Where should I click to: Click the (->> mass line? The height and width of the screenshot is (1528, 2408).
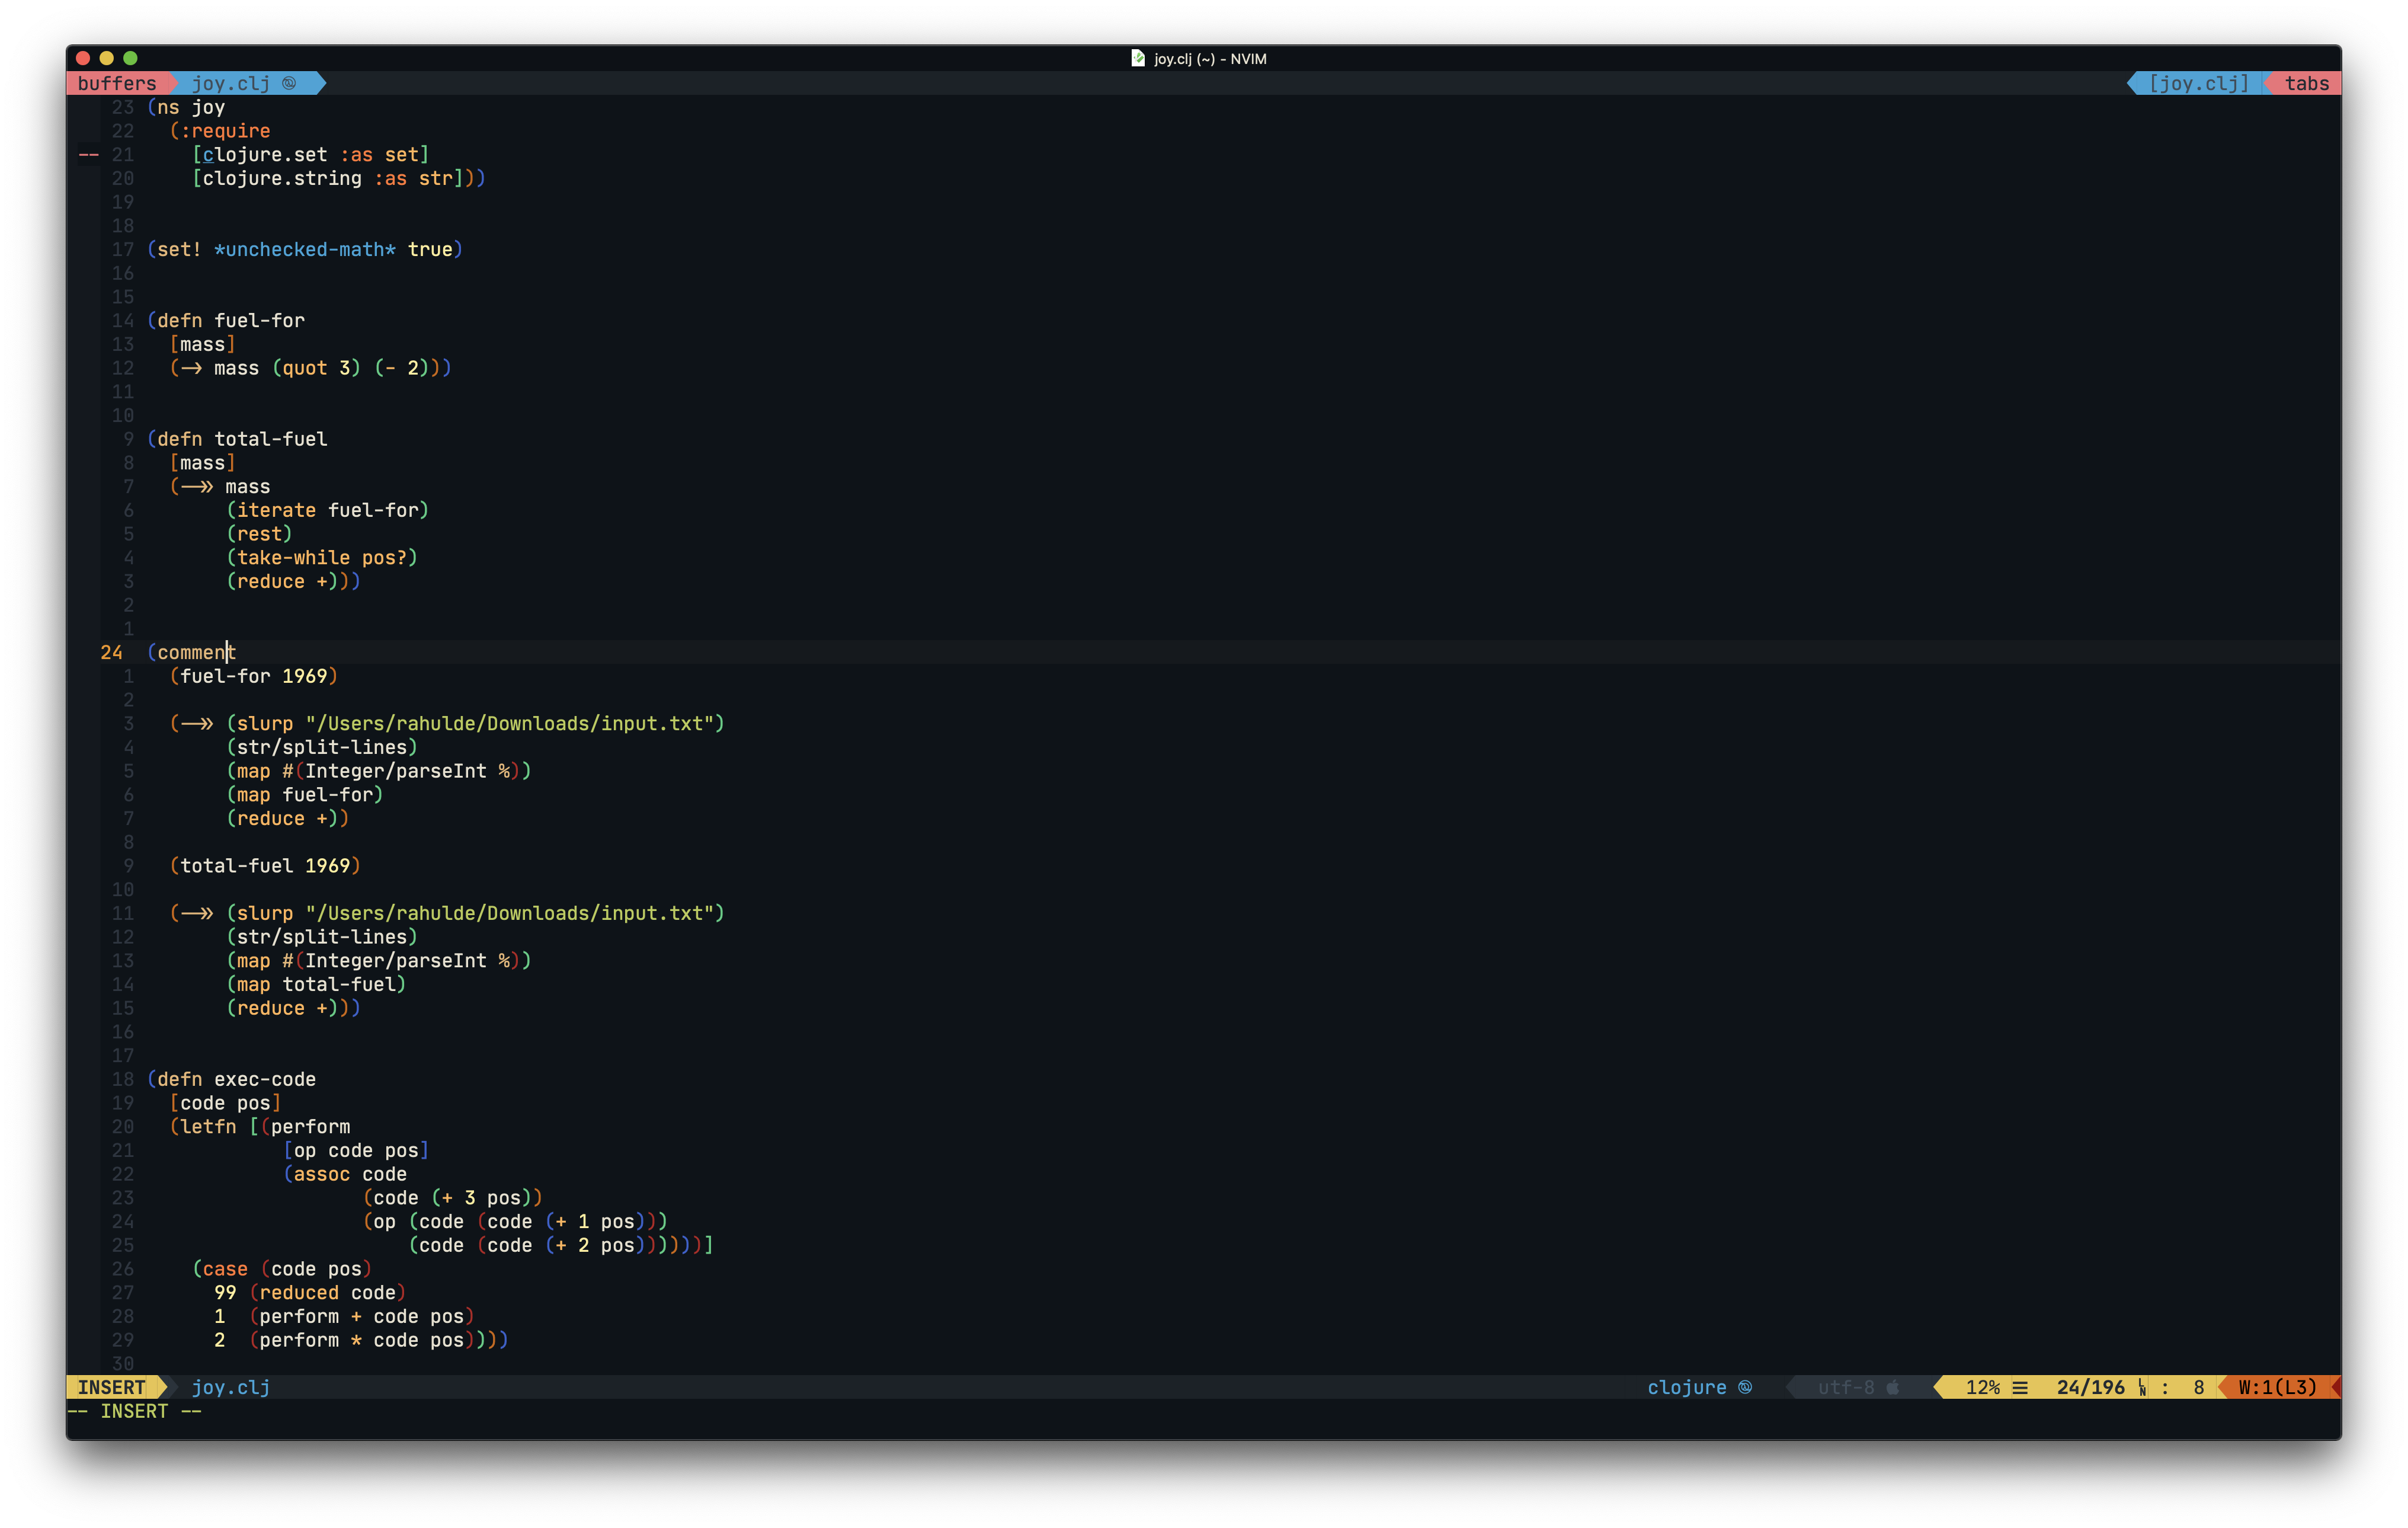click(x=220, y=486)
